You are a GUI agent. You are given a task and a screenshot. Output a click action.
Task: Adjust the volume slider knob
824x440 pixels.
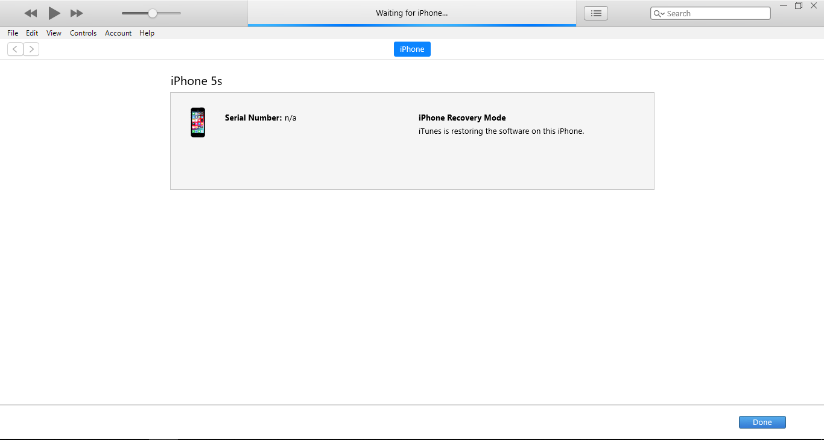(x=153, y=13)
